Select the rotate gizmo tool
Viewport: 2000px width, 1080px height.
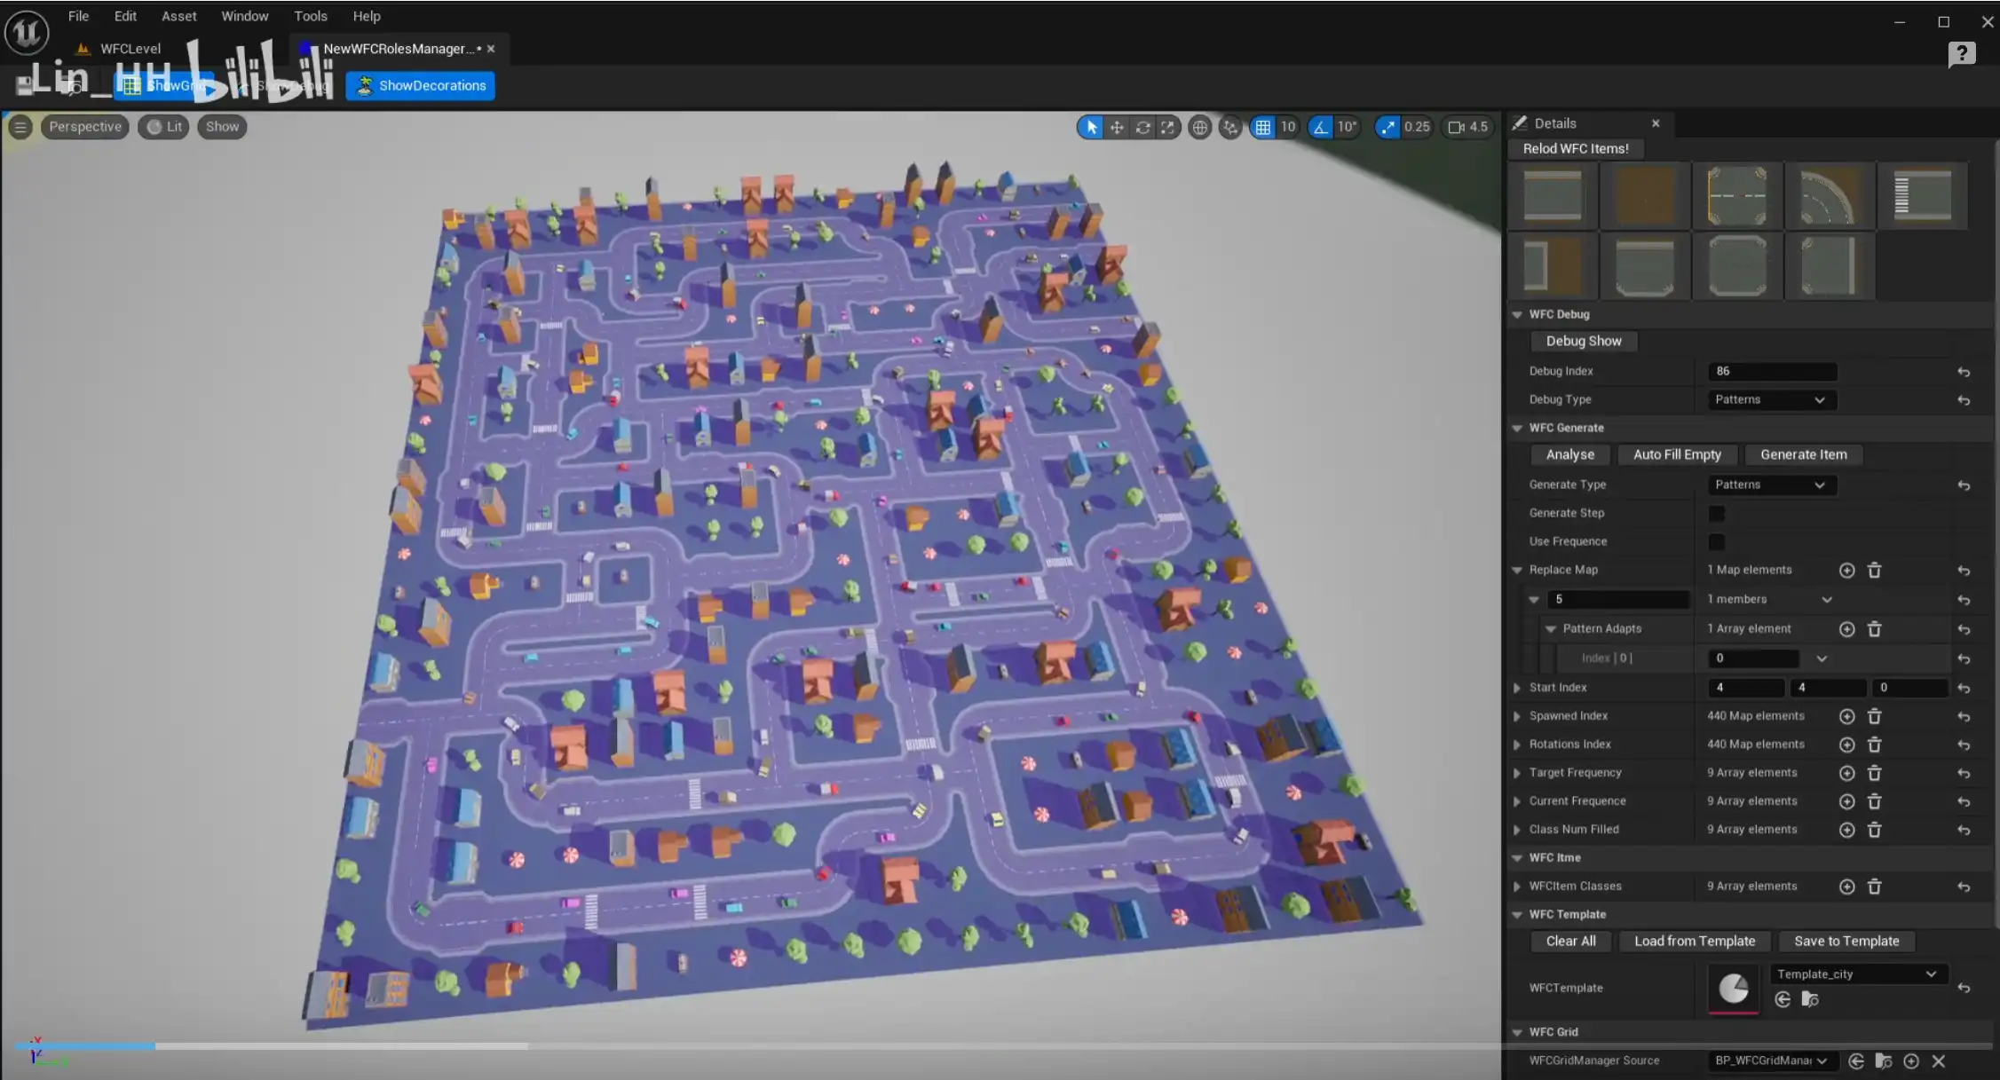point(1142,127)
